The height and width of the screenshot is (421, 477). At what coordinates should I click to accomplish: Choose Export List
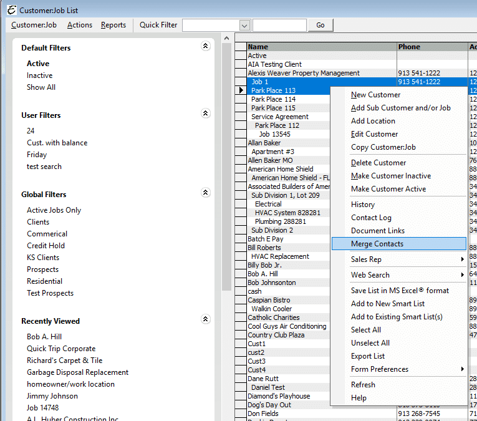pyautogui.click(x=368, y=356)
